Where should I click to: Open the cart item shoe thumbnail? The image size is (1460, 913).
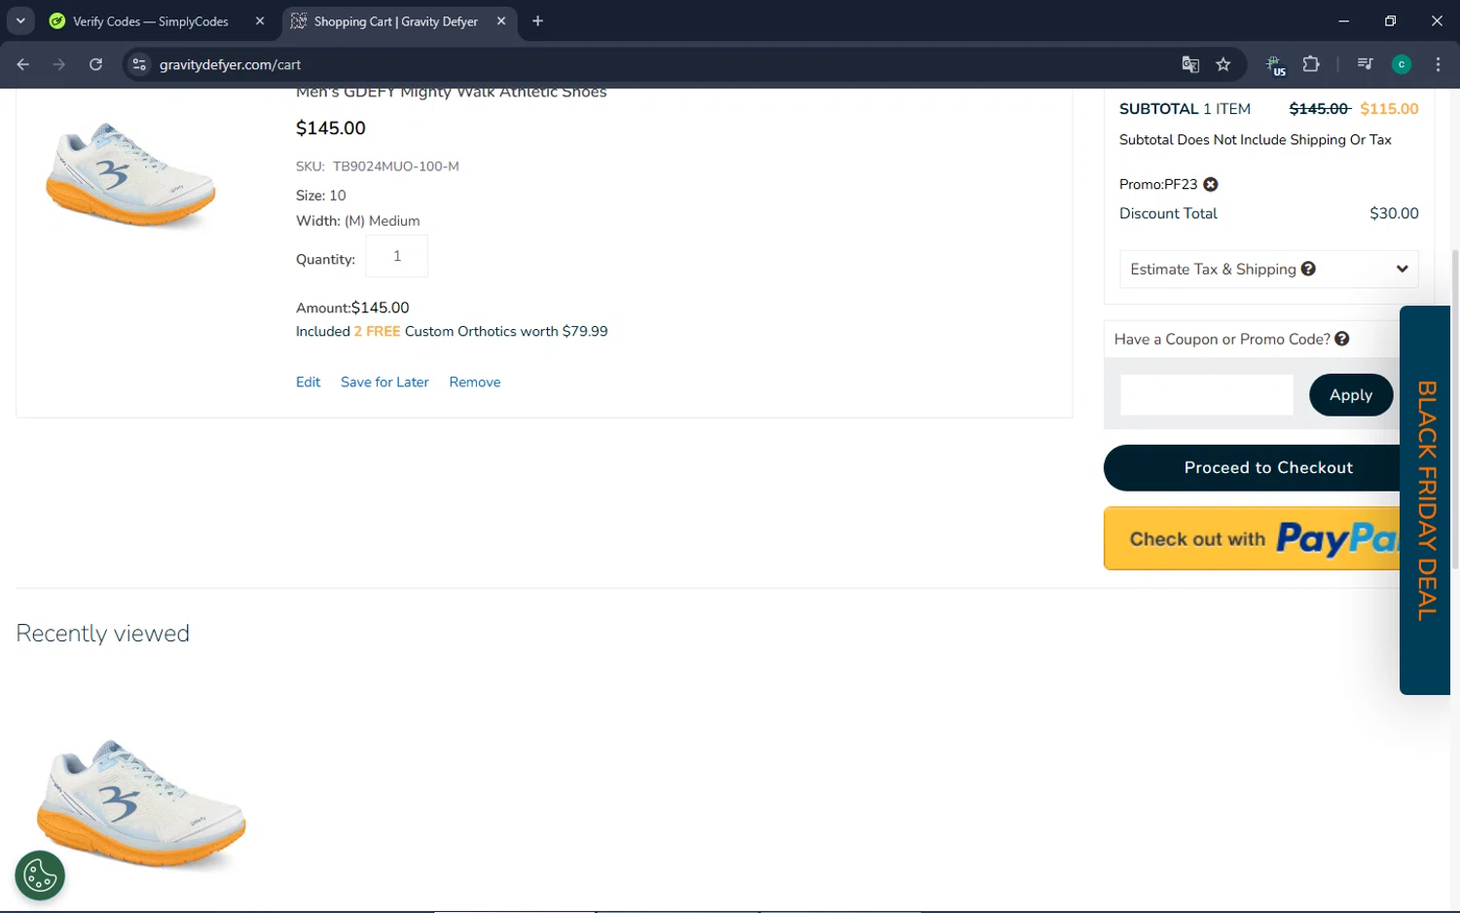[x=130, y=175]
